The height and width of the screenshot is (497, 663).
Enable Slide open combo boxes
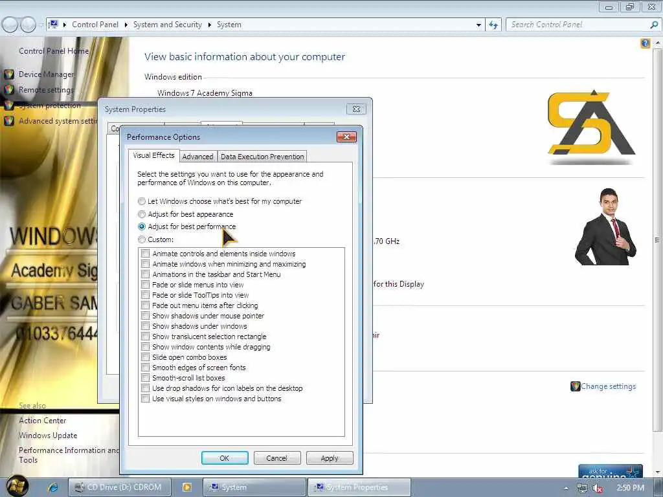coord(146,357)
